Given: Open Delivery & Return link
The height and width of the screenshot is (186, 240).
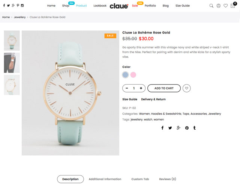Looking at the screenshot, I should (153, 99).
